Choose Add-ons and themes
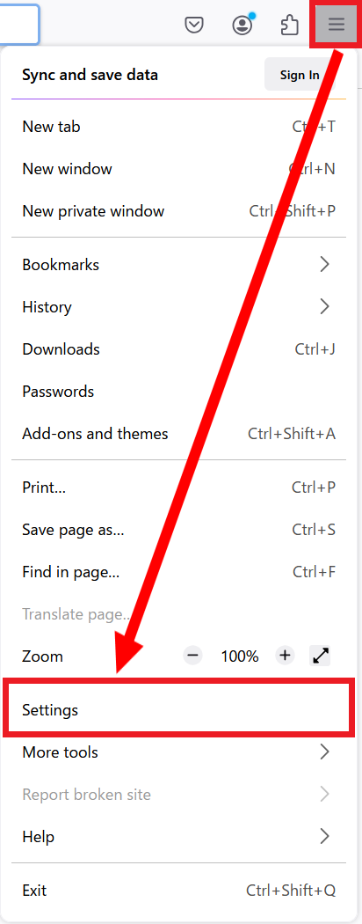This screenshot has height=924, width=362. [178, 435]
